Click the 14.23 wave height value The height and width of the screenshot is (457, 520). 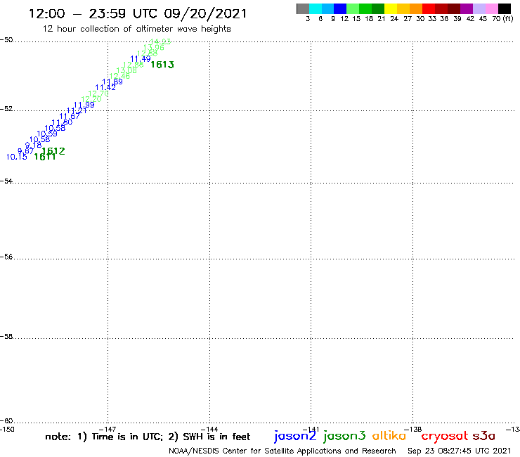160,41
